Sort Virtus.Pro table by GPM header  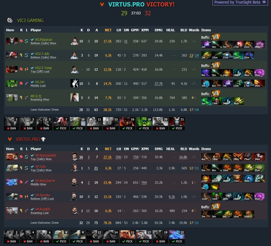click(135, 149)
